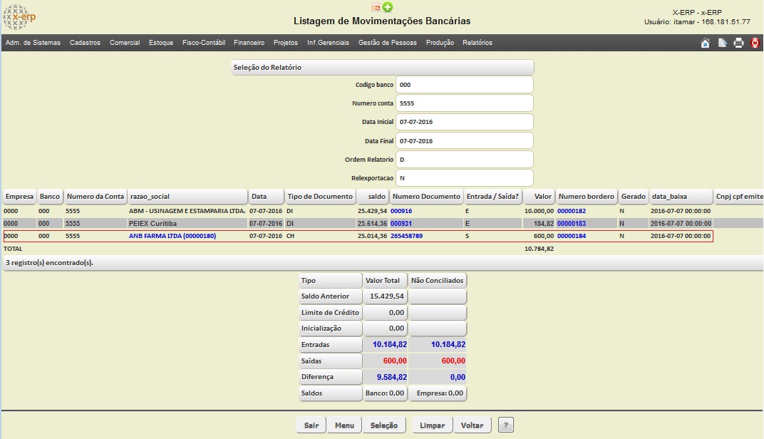Click the Data Inicial field

click(465, 122)
